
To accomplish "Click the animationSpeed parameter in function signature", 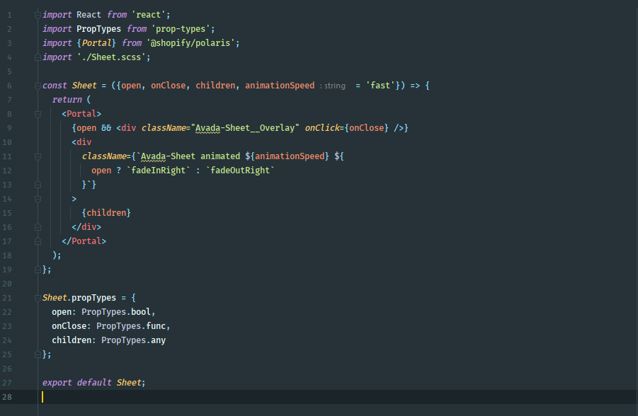I will 280,86.
